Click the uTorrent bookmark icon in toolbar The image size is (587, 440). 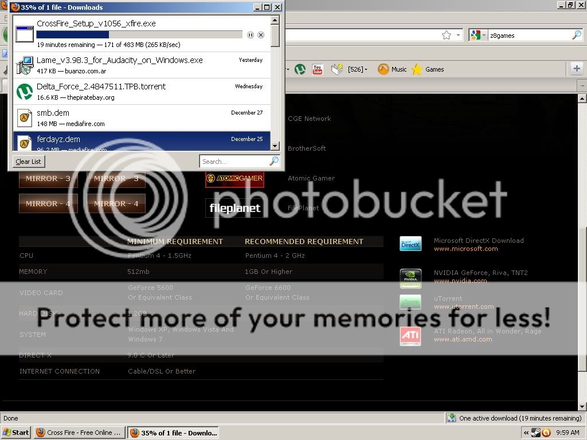tap(300, 69)
